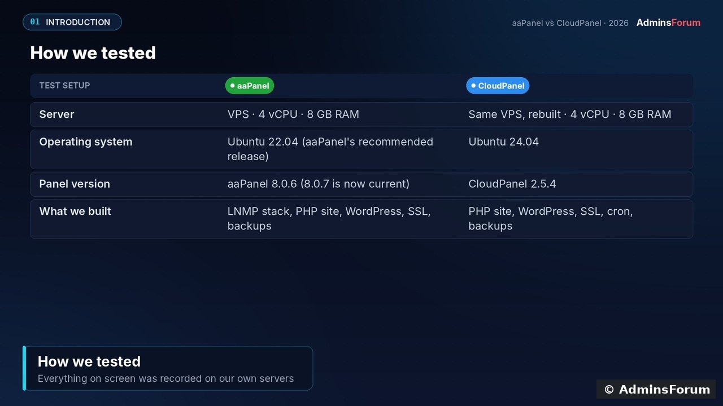Click 'Same VPS, rebuilt' server cell
Image resolution: width=723 pixels, height=406 pixels.
(570, 114)
